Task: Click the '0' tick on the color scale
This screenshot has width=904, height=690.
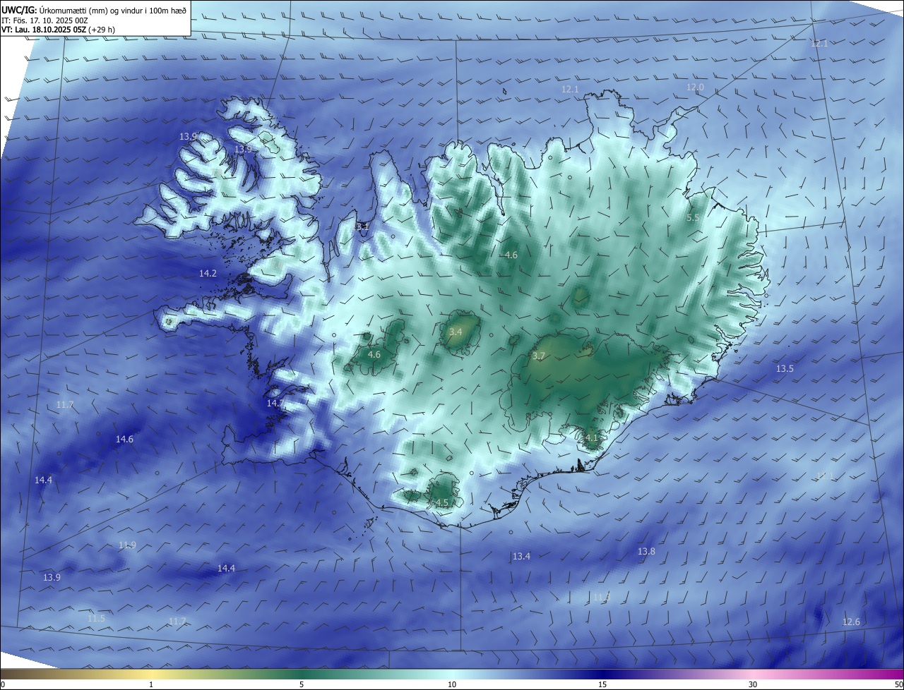Action: pos(2,684)
